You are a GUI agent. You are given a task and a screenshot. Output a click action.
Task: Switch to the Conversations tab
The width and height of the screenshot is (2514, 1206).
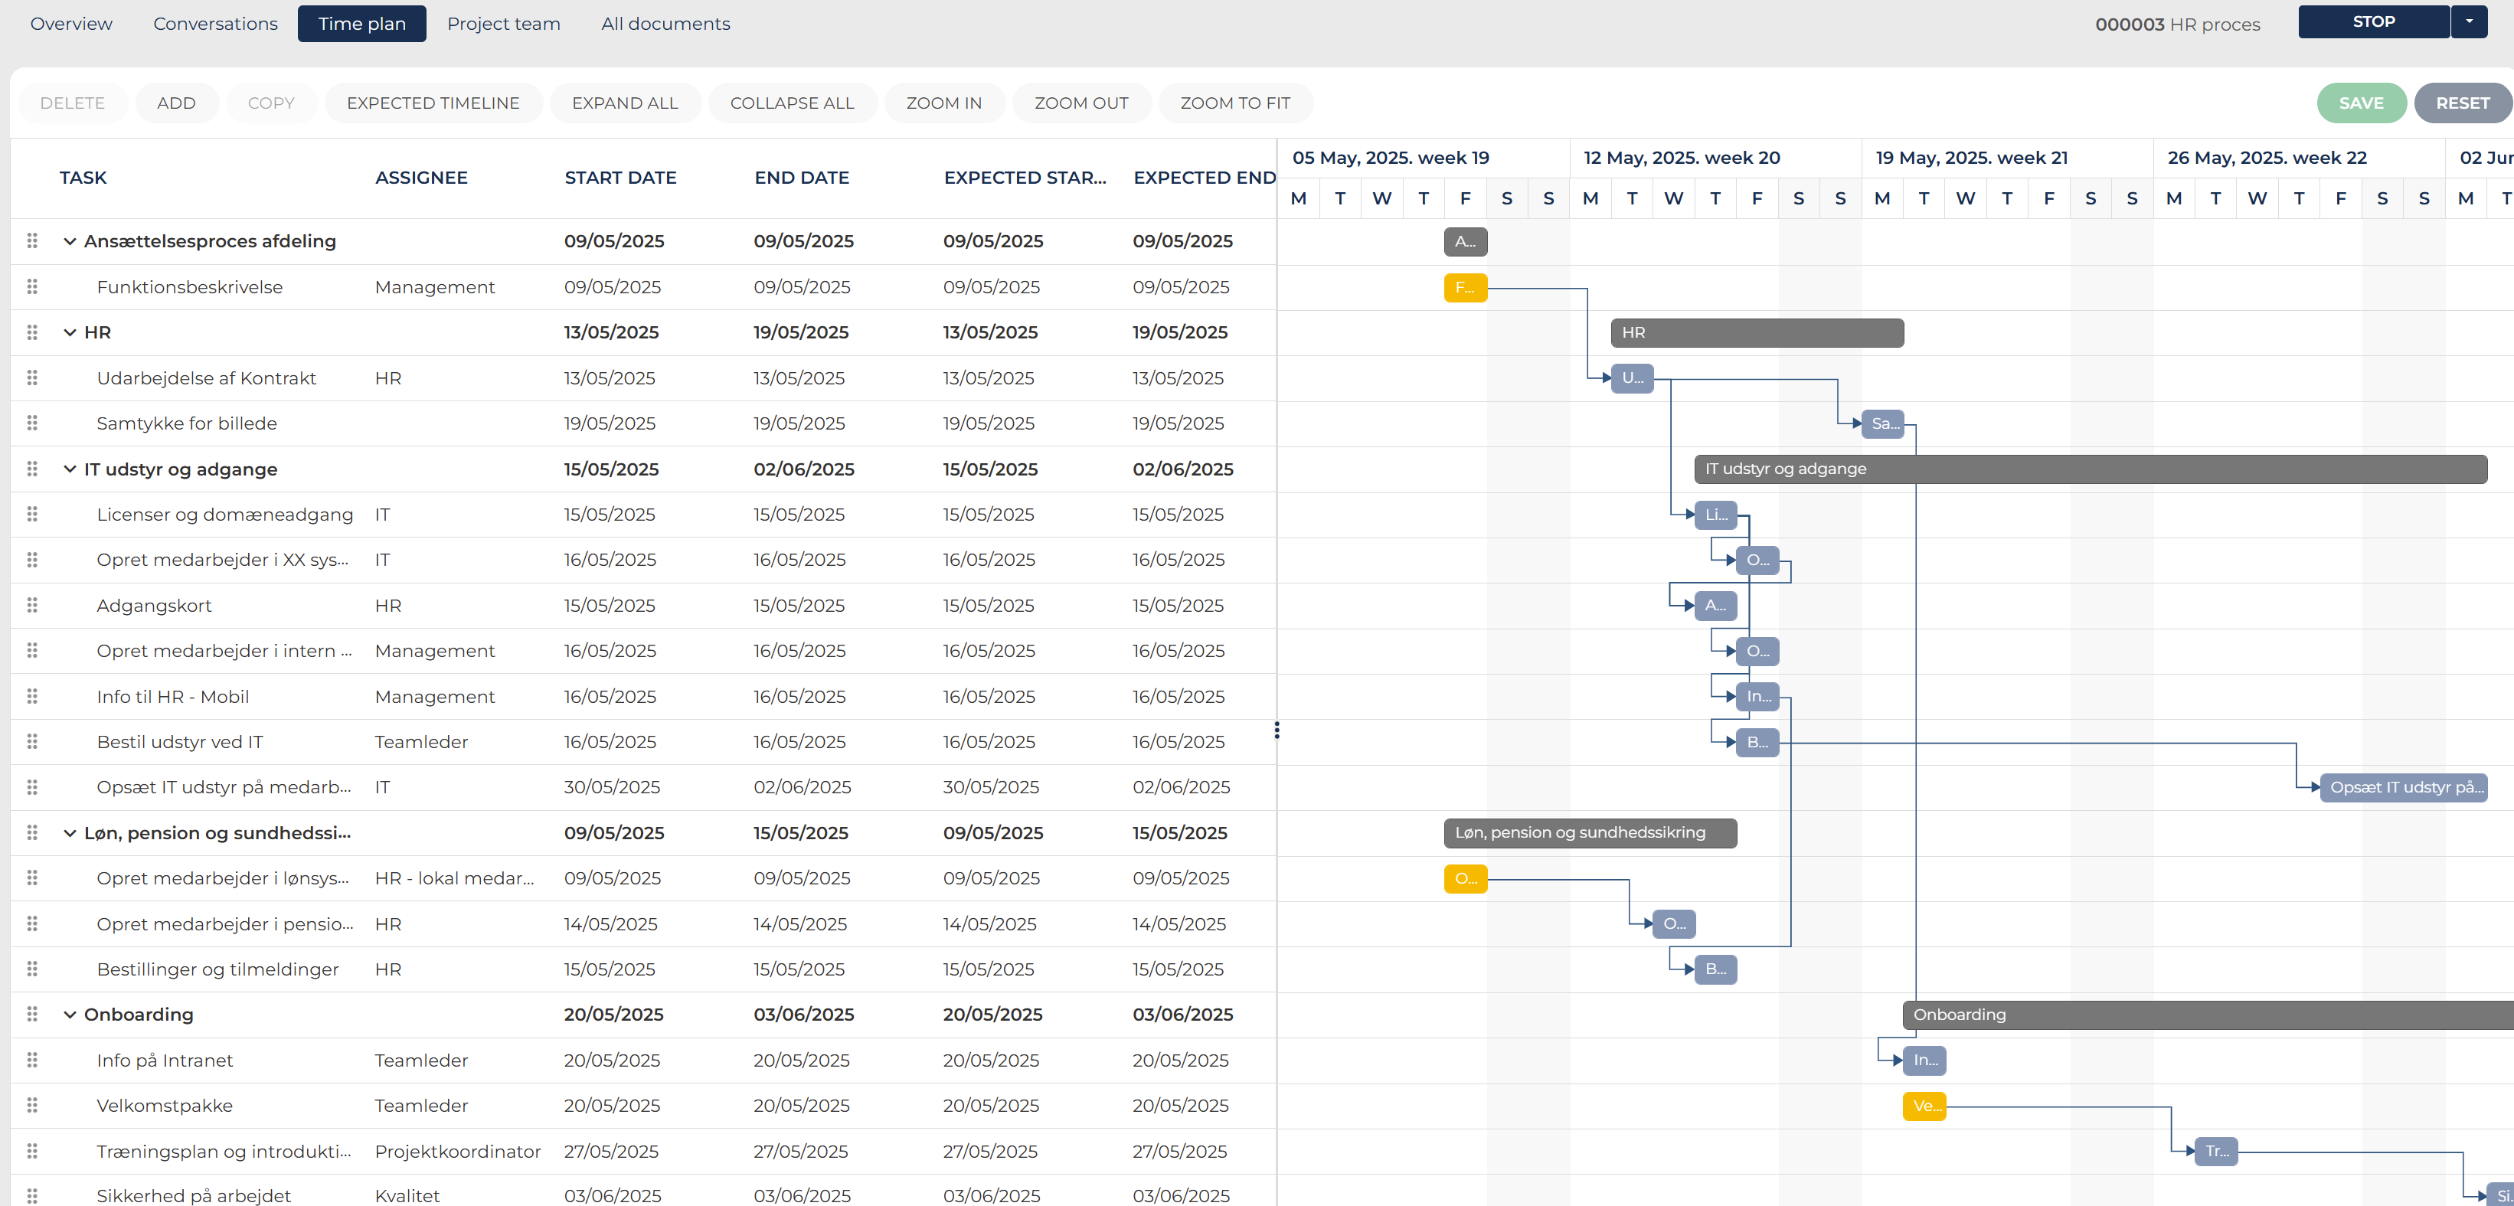point(214,24)
